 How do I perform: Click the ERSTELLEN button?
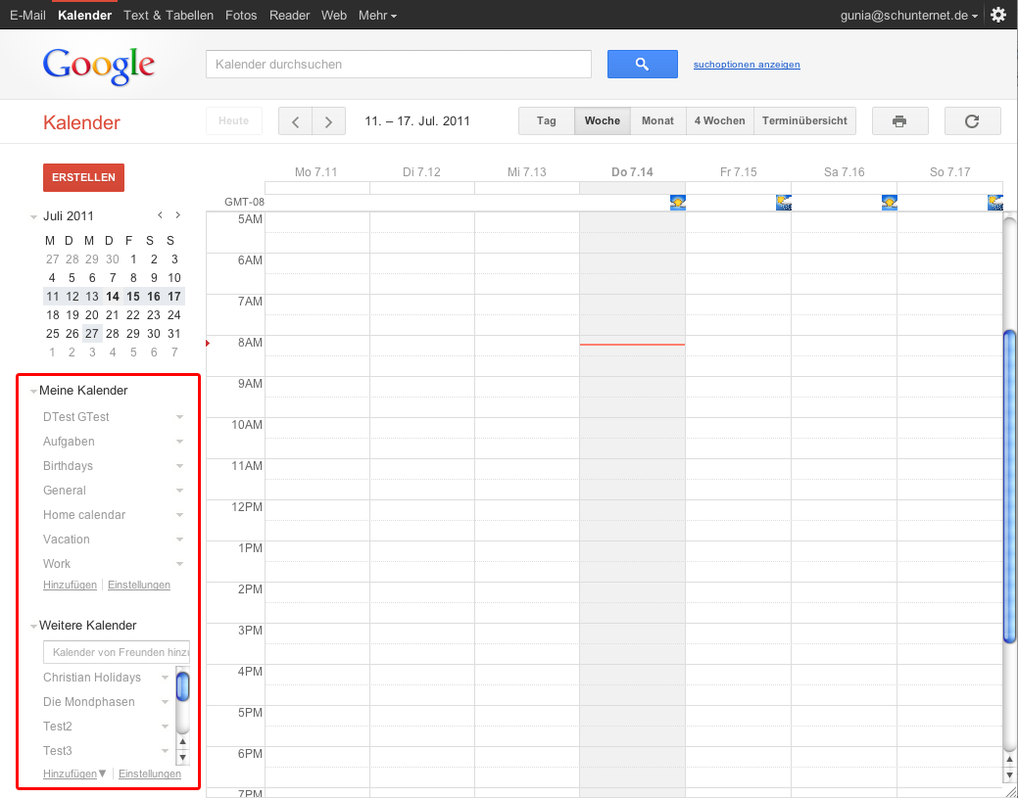83,178
